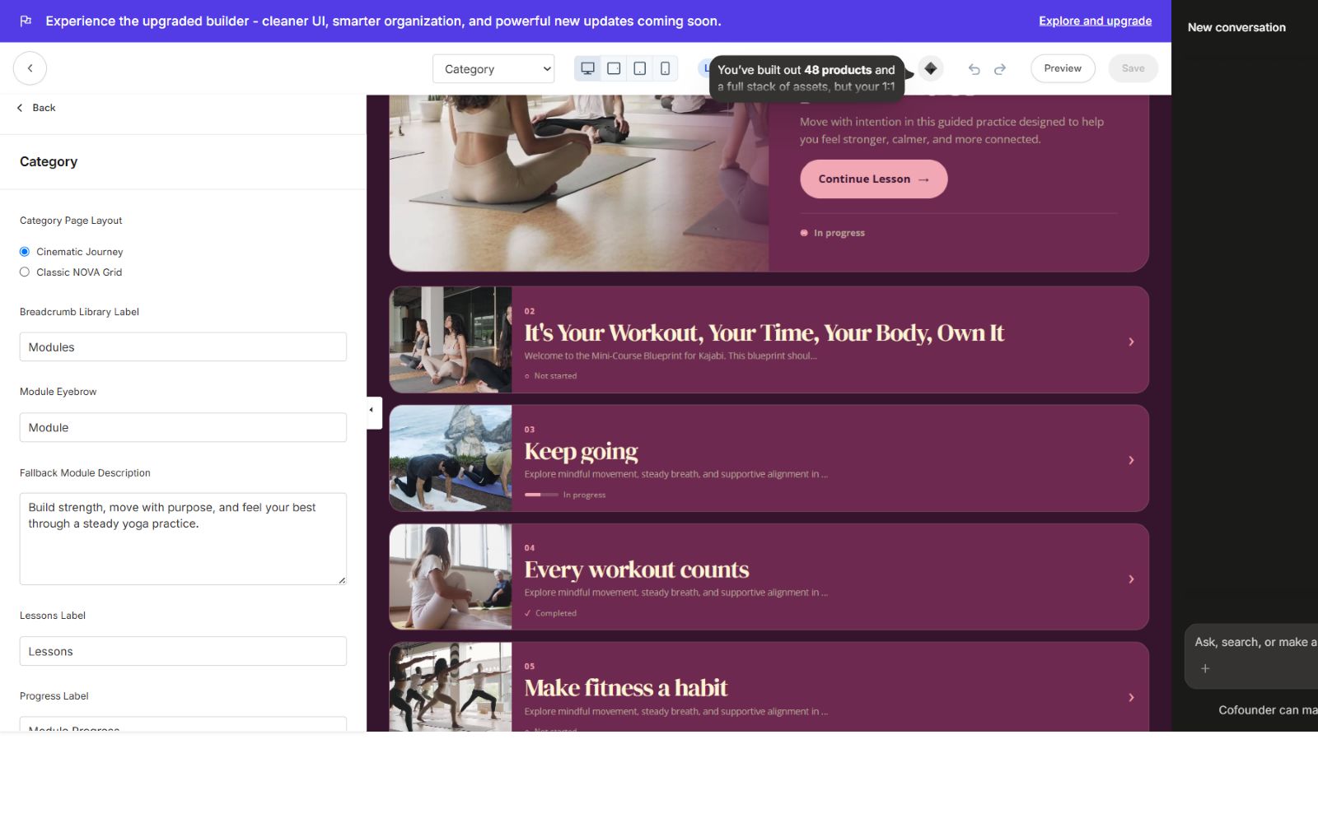1318x823 pixels.
Task: Switch to mobile phone preview
Action: pos(665,68)
